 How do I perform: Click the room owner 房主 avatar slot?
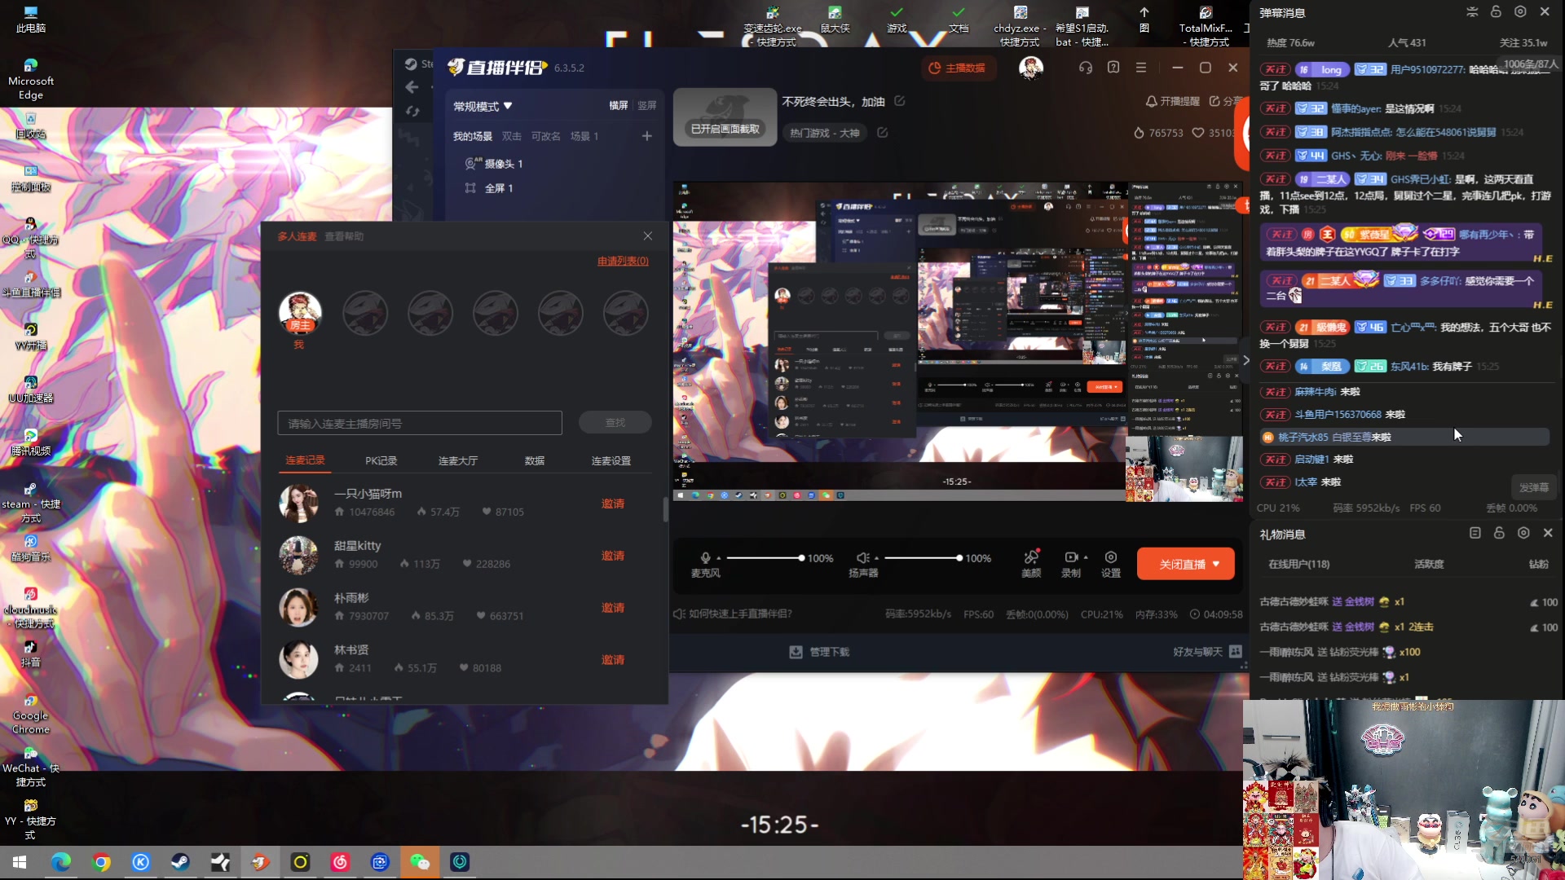300,313
